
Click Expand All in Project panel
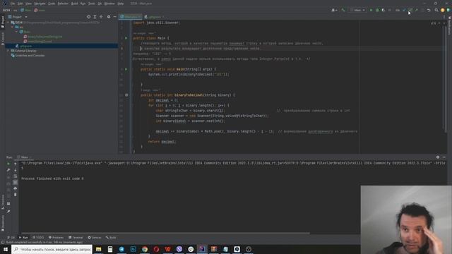[95, 17]
